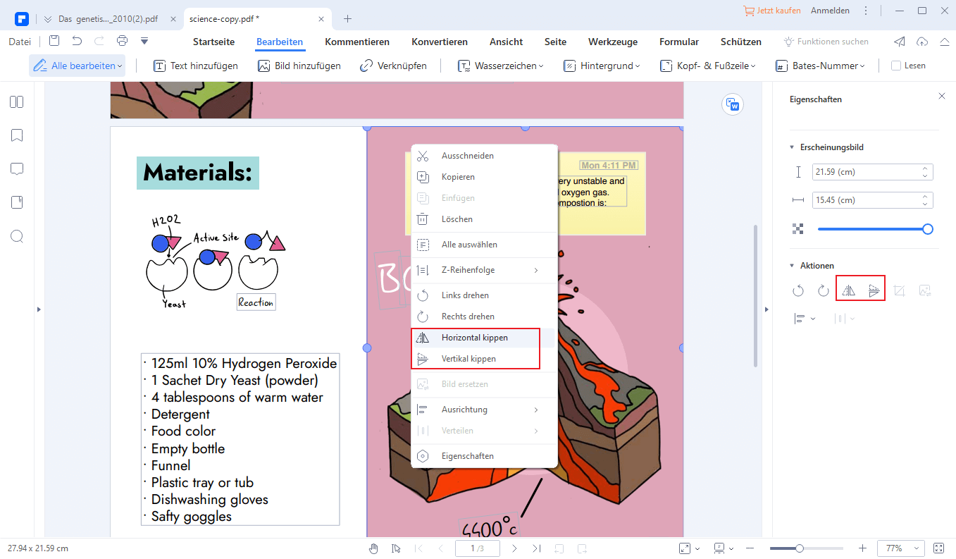956x559 pixels.
Task: Switch to the Konvertieren ribbon tab
Action: 440,42
